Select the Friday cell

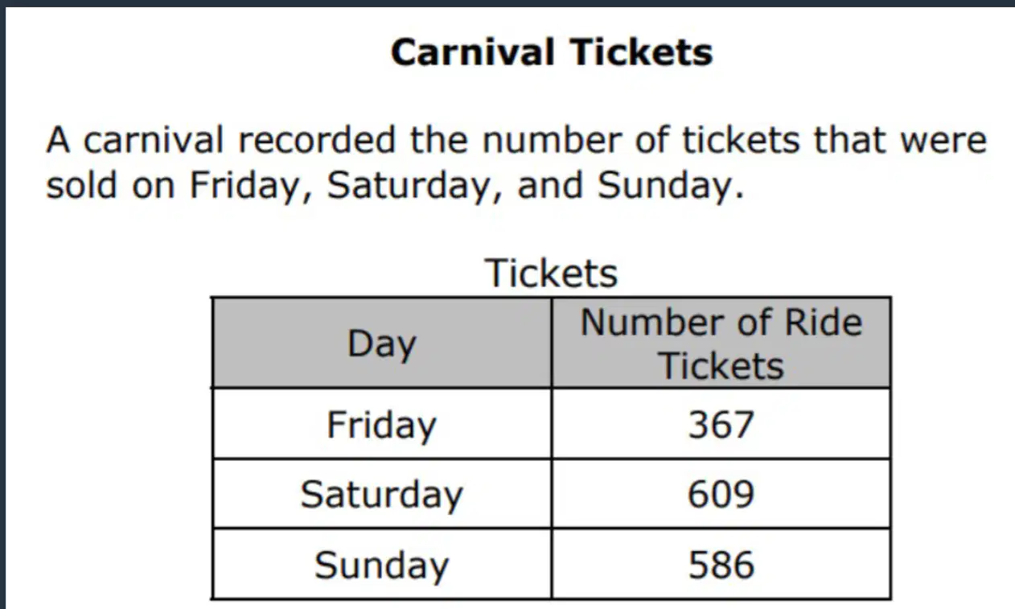point(382,424)
